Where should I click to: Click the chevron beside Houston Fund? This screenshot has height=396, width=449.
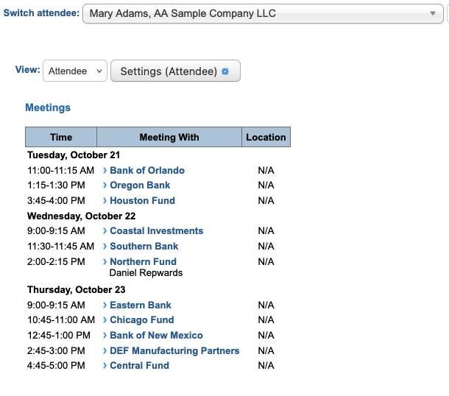105,201
